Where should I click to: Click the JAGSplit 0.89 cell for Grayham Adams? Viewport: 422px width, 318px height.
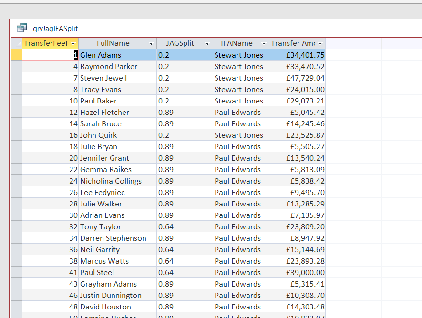pyautogui.click(x=185, y=284)
